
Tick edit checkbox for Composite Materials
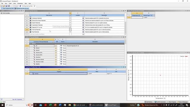(70, 18)
